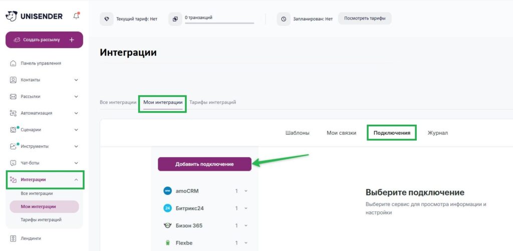
Task: Open Тарифы интеграций in sidebar
Action: tap(41, 219)
